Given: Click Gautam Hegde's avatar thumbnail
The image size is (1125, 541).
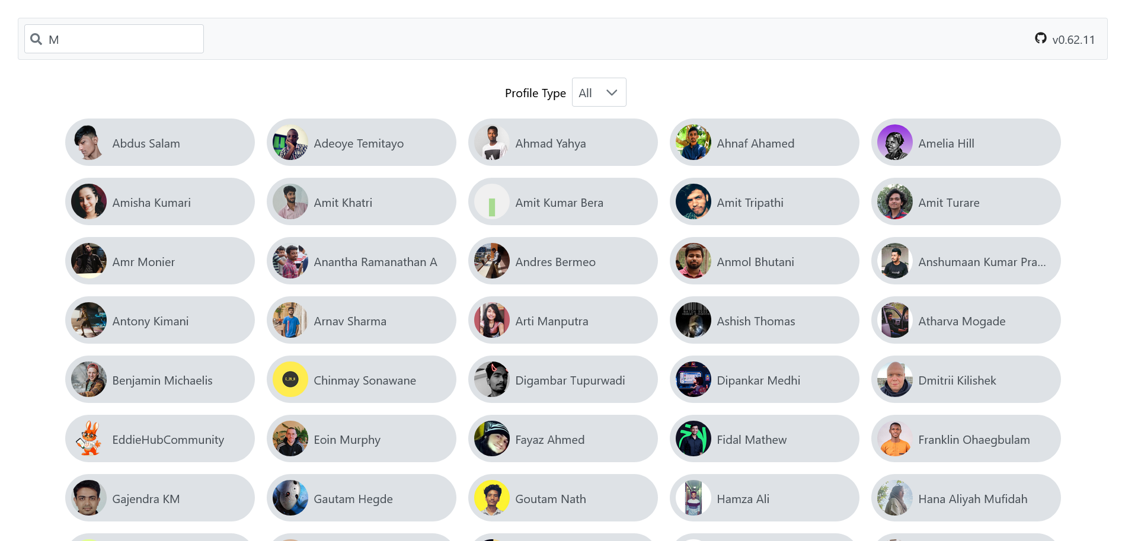Looking at the screenshot, I should 290,498.
